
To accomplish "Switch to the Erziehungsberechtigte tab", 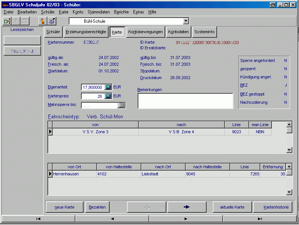I will click(x=86, y=32).
